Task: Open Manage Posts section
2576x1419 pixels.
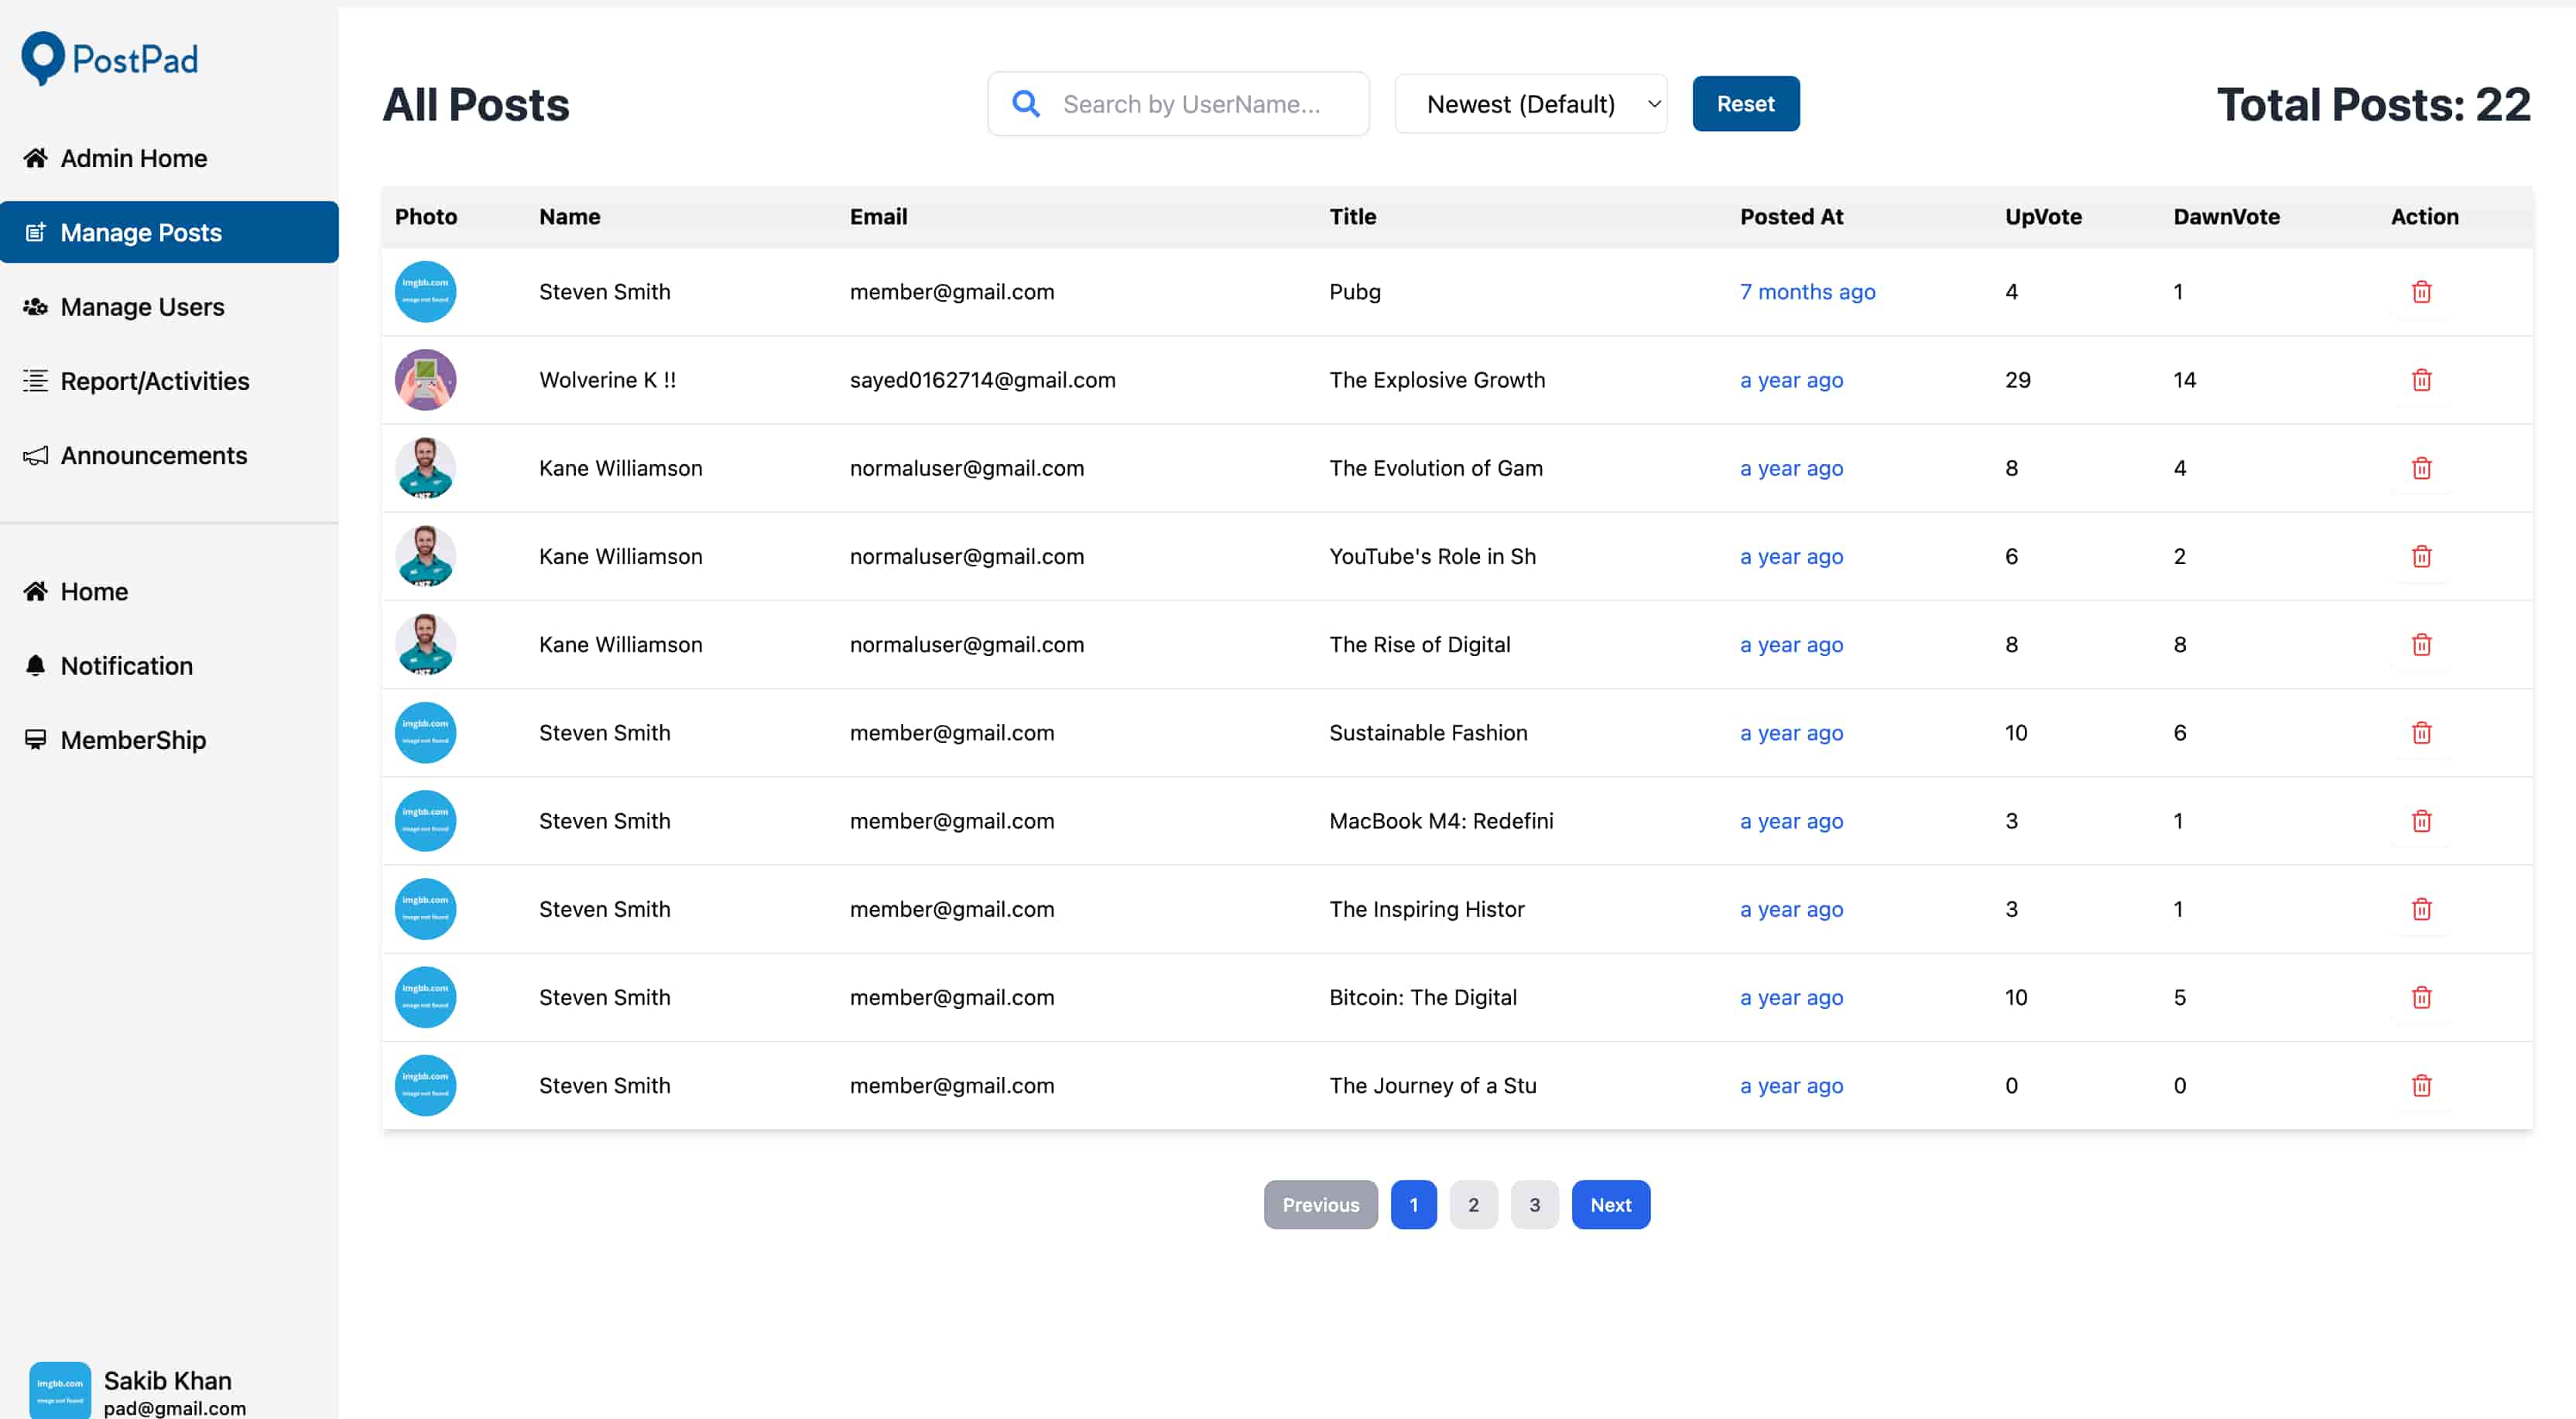Action: click(169, 232)
